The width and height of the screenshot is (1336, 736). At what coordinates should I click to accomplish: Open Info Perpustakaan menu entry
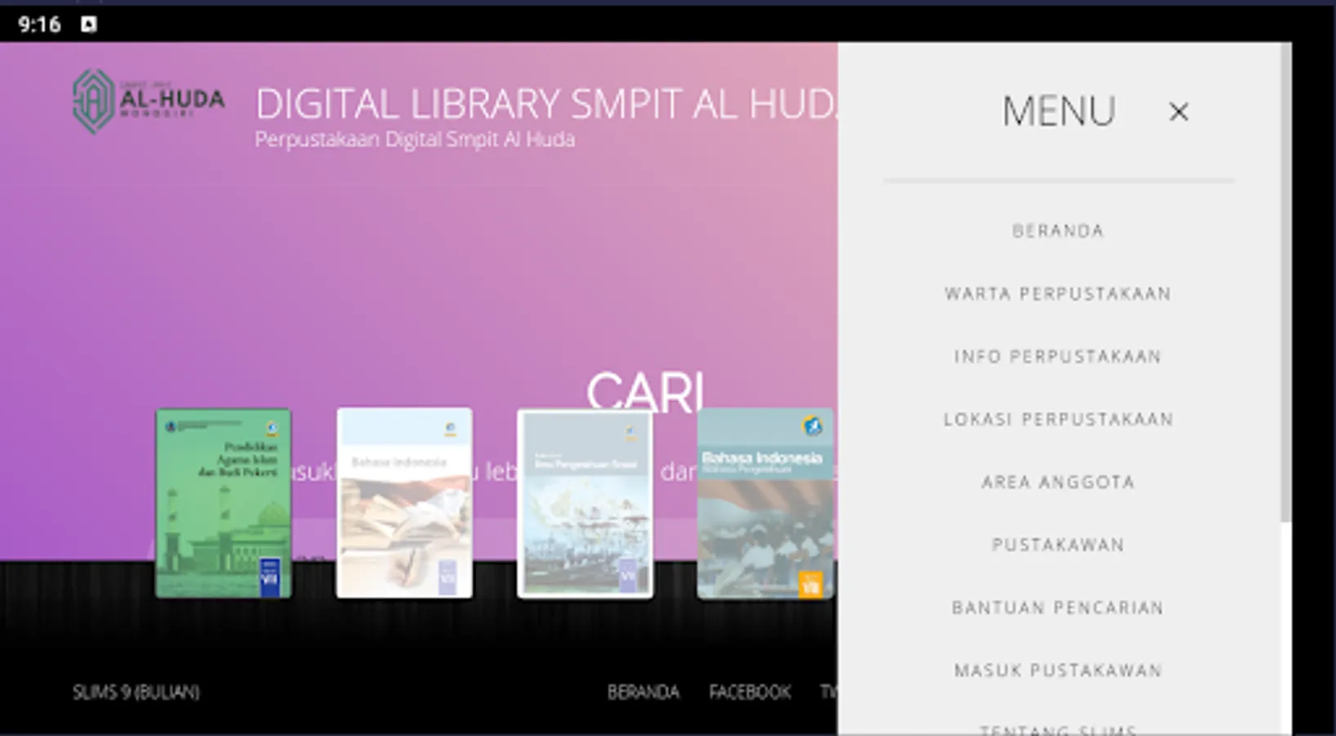pyautogui.click(x=1058, y=357)
